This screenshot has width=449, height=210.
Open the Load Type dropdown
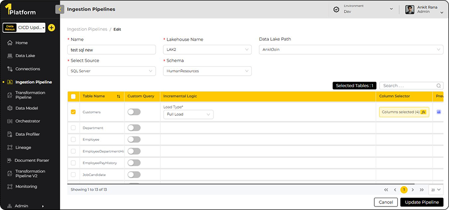tap(188, 114)
